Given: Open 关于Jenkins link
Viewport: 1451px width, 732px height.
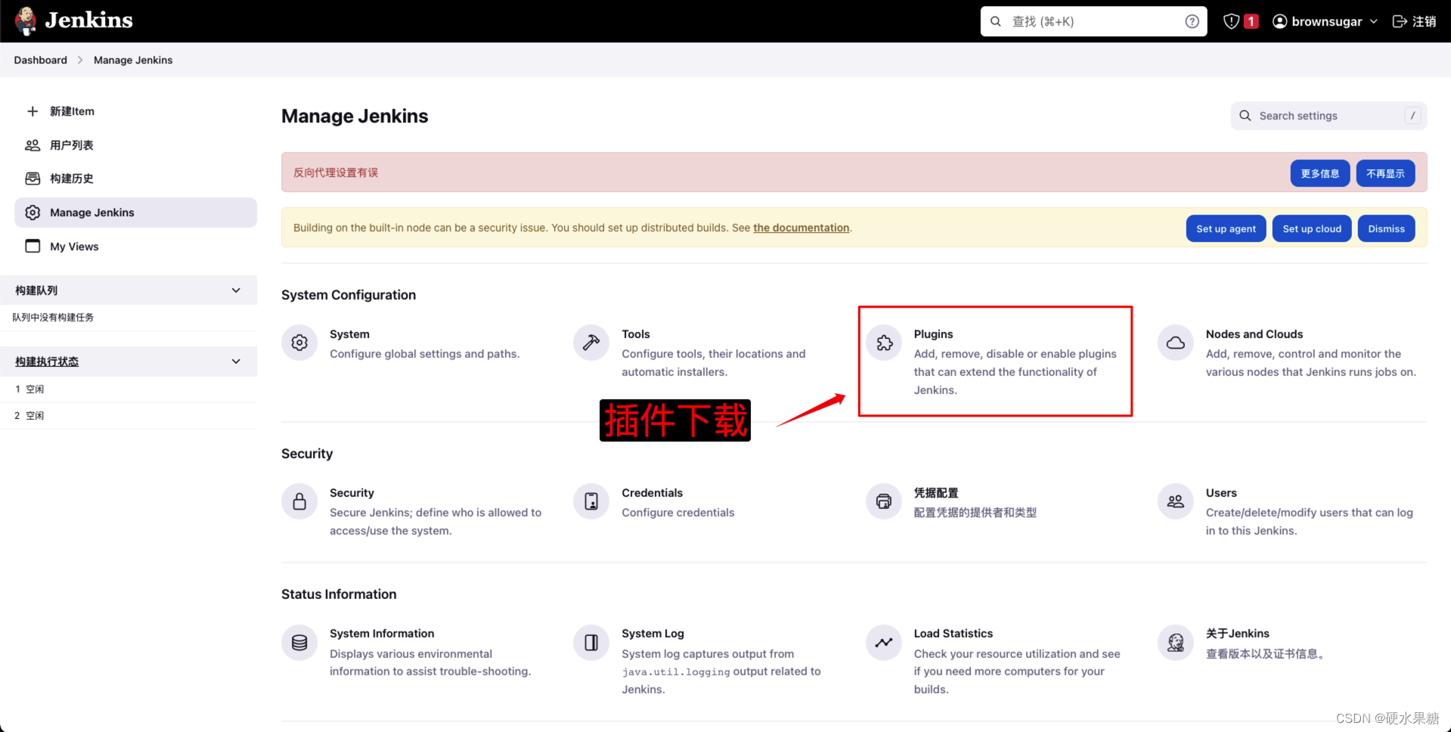Looking at the screenshot, I should coord(1237,634).
